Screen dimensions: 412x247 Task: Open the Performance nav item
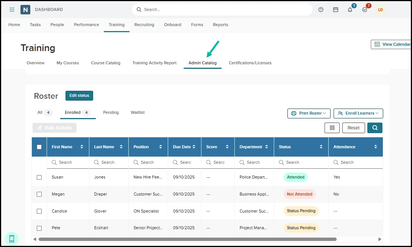(x=86, y=25)
